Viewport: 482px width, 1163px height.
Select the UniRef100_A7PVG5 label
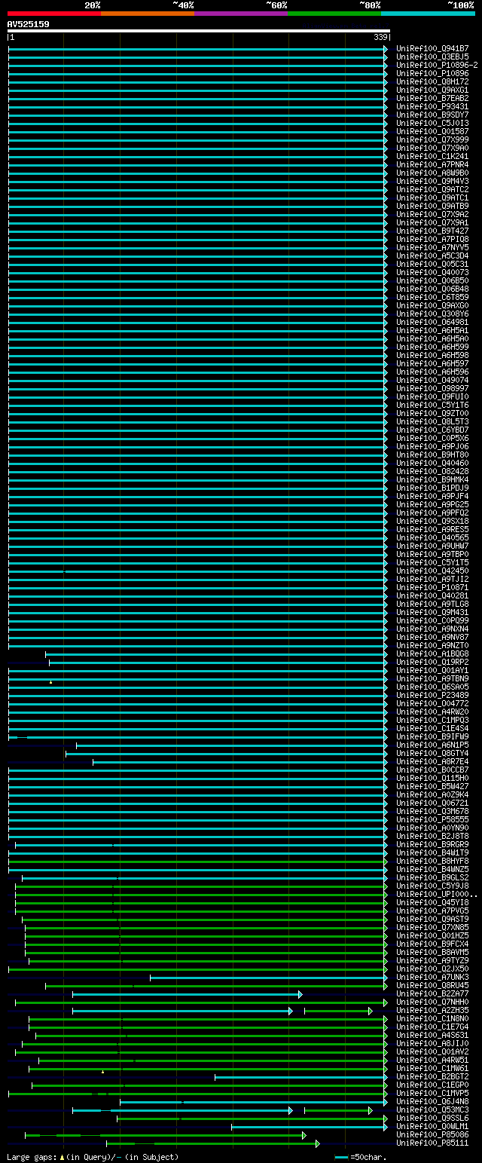[x=432, y=911]
